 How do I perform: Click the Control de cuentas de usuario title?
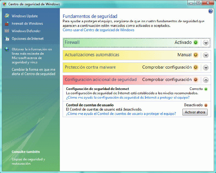point(90,105)
